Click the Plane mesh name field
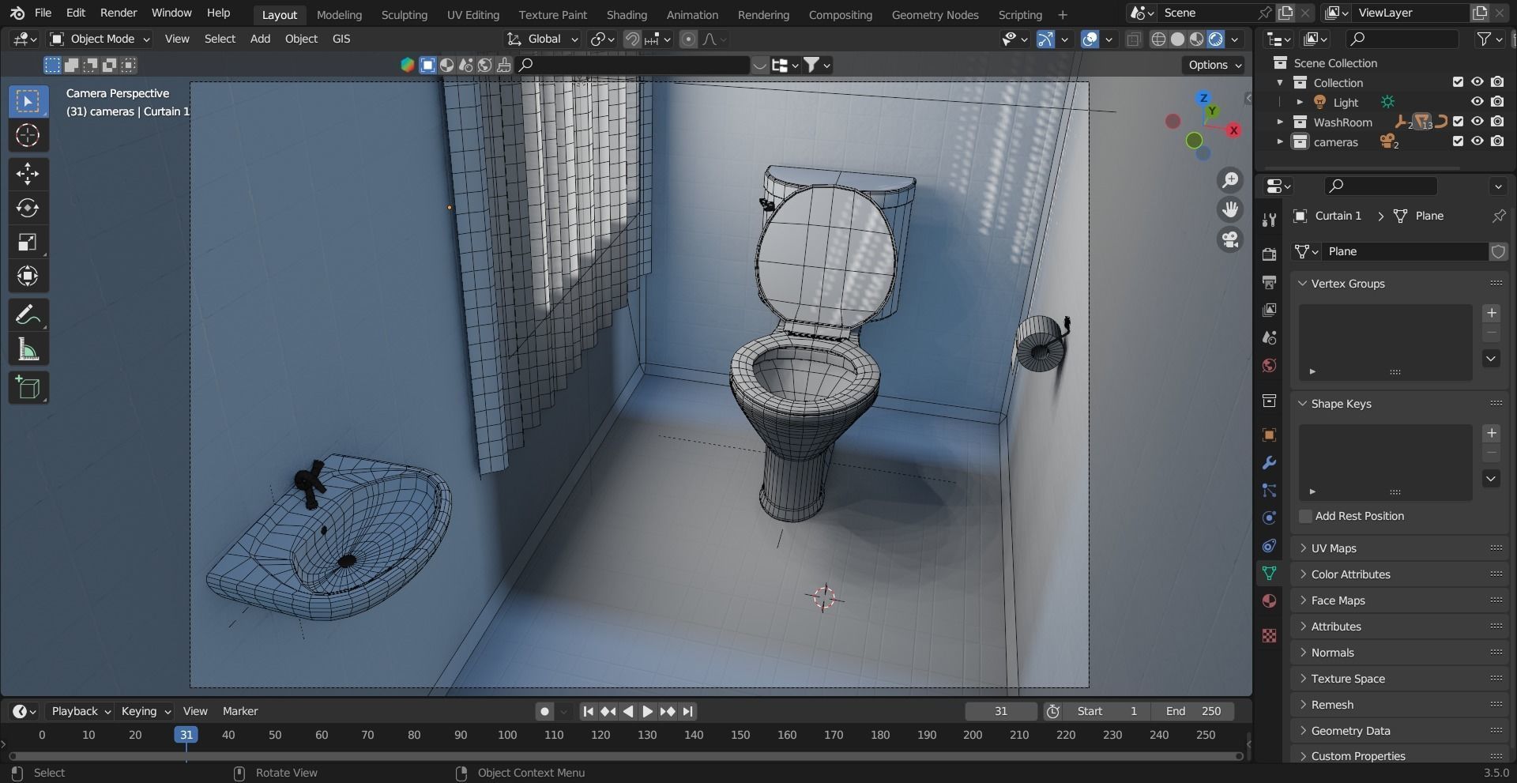Image resolution: width=1517 pixels, height=783 pixels. coord(1405,251)
